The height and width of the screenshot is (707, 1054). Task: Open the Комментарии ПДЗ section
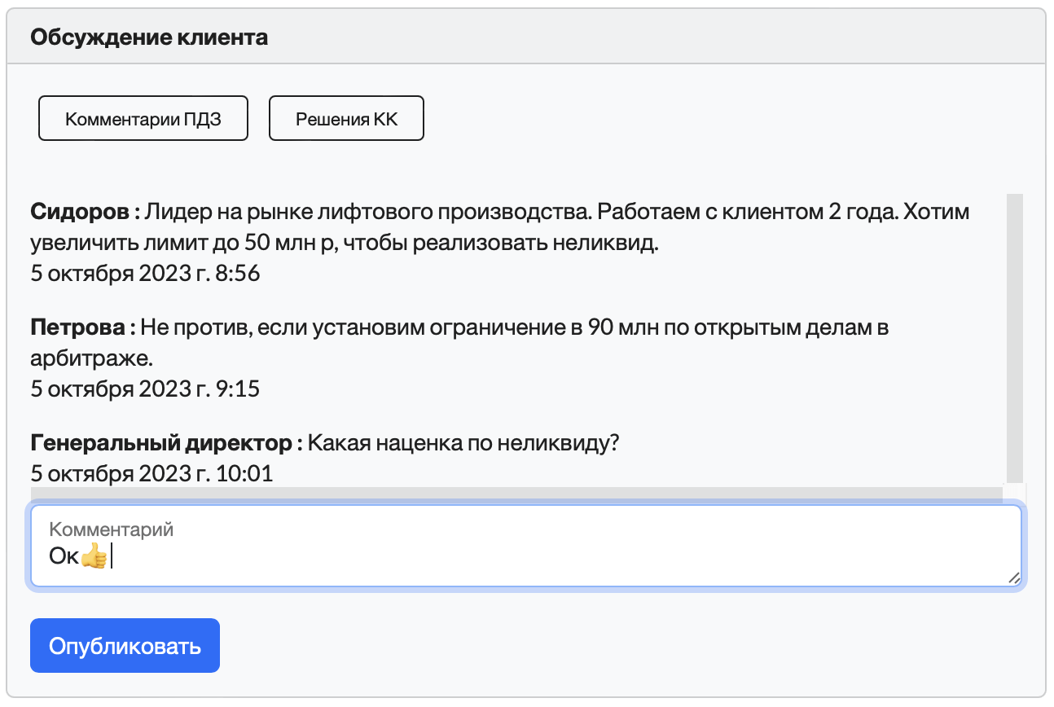click(143, 119)
